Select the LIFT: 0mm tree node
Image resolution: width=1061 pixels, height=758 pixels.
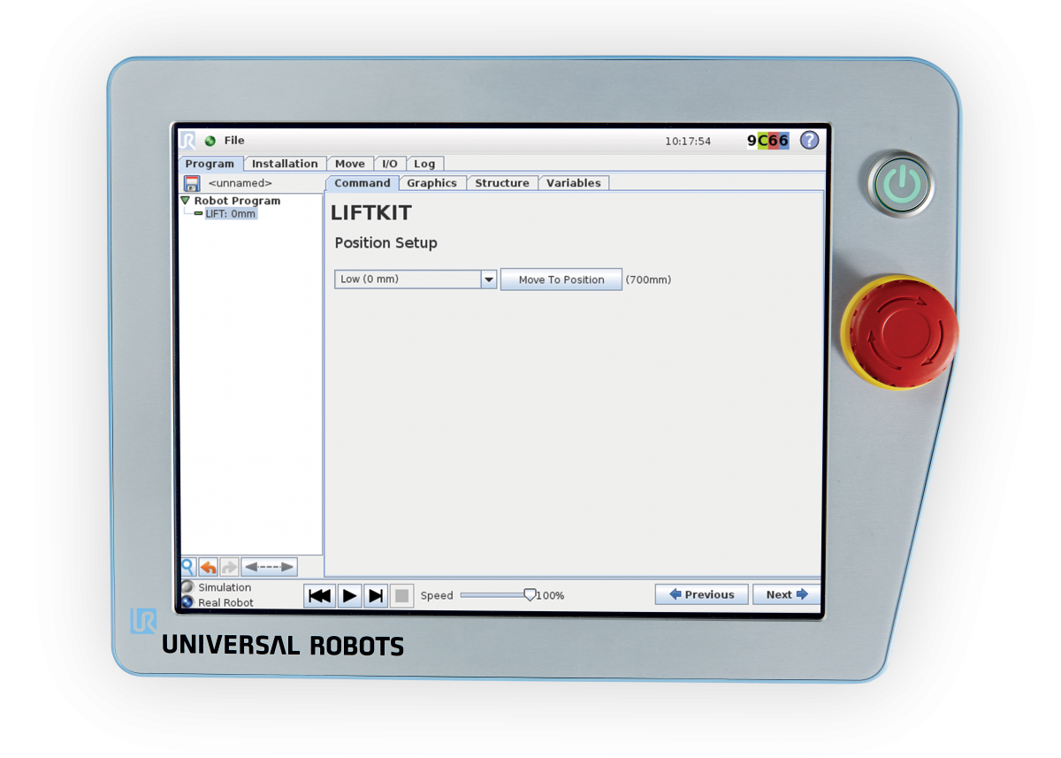pyautogui.click(x=230, y=214)
